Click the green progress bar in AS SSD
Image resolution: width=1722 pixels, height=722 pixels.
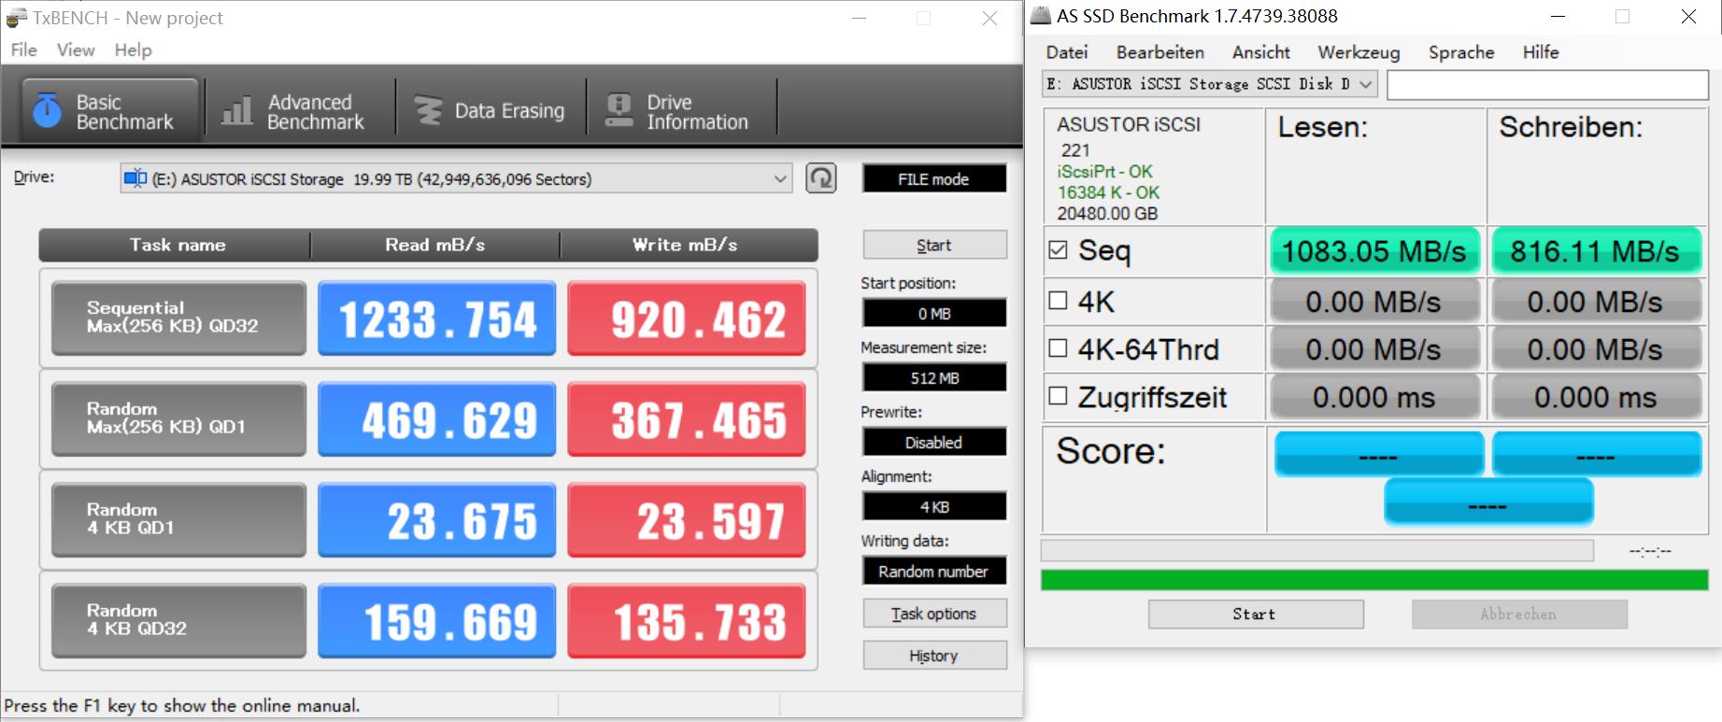point(1374,580)
